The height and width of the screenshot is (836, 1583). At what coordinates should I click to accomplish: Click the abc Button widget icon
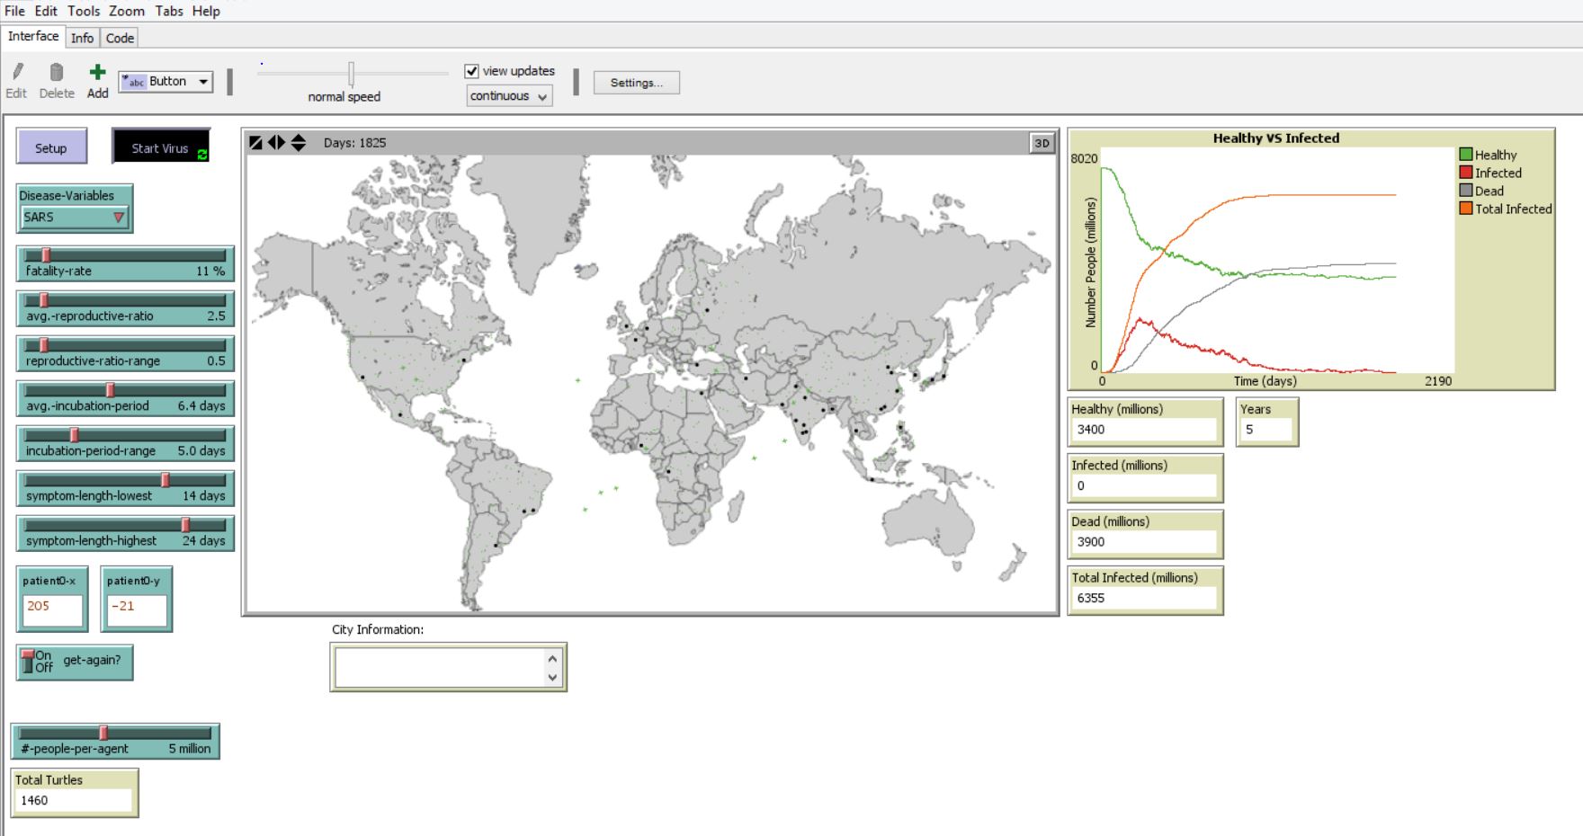[x=133, y=81]
